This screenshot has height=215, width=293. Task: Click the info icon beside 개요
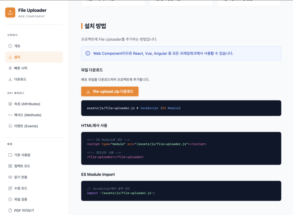click(x=10, y=46)
